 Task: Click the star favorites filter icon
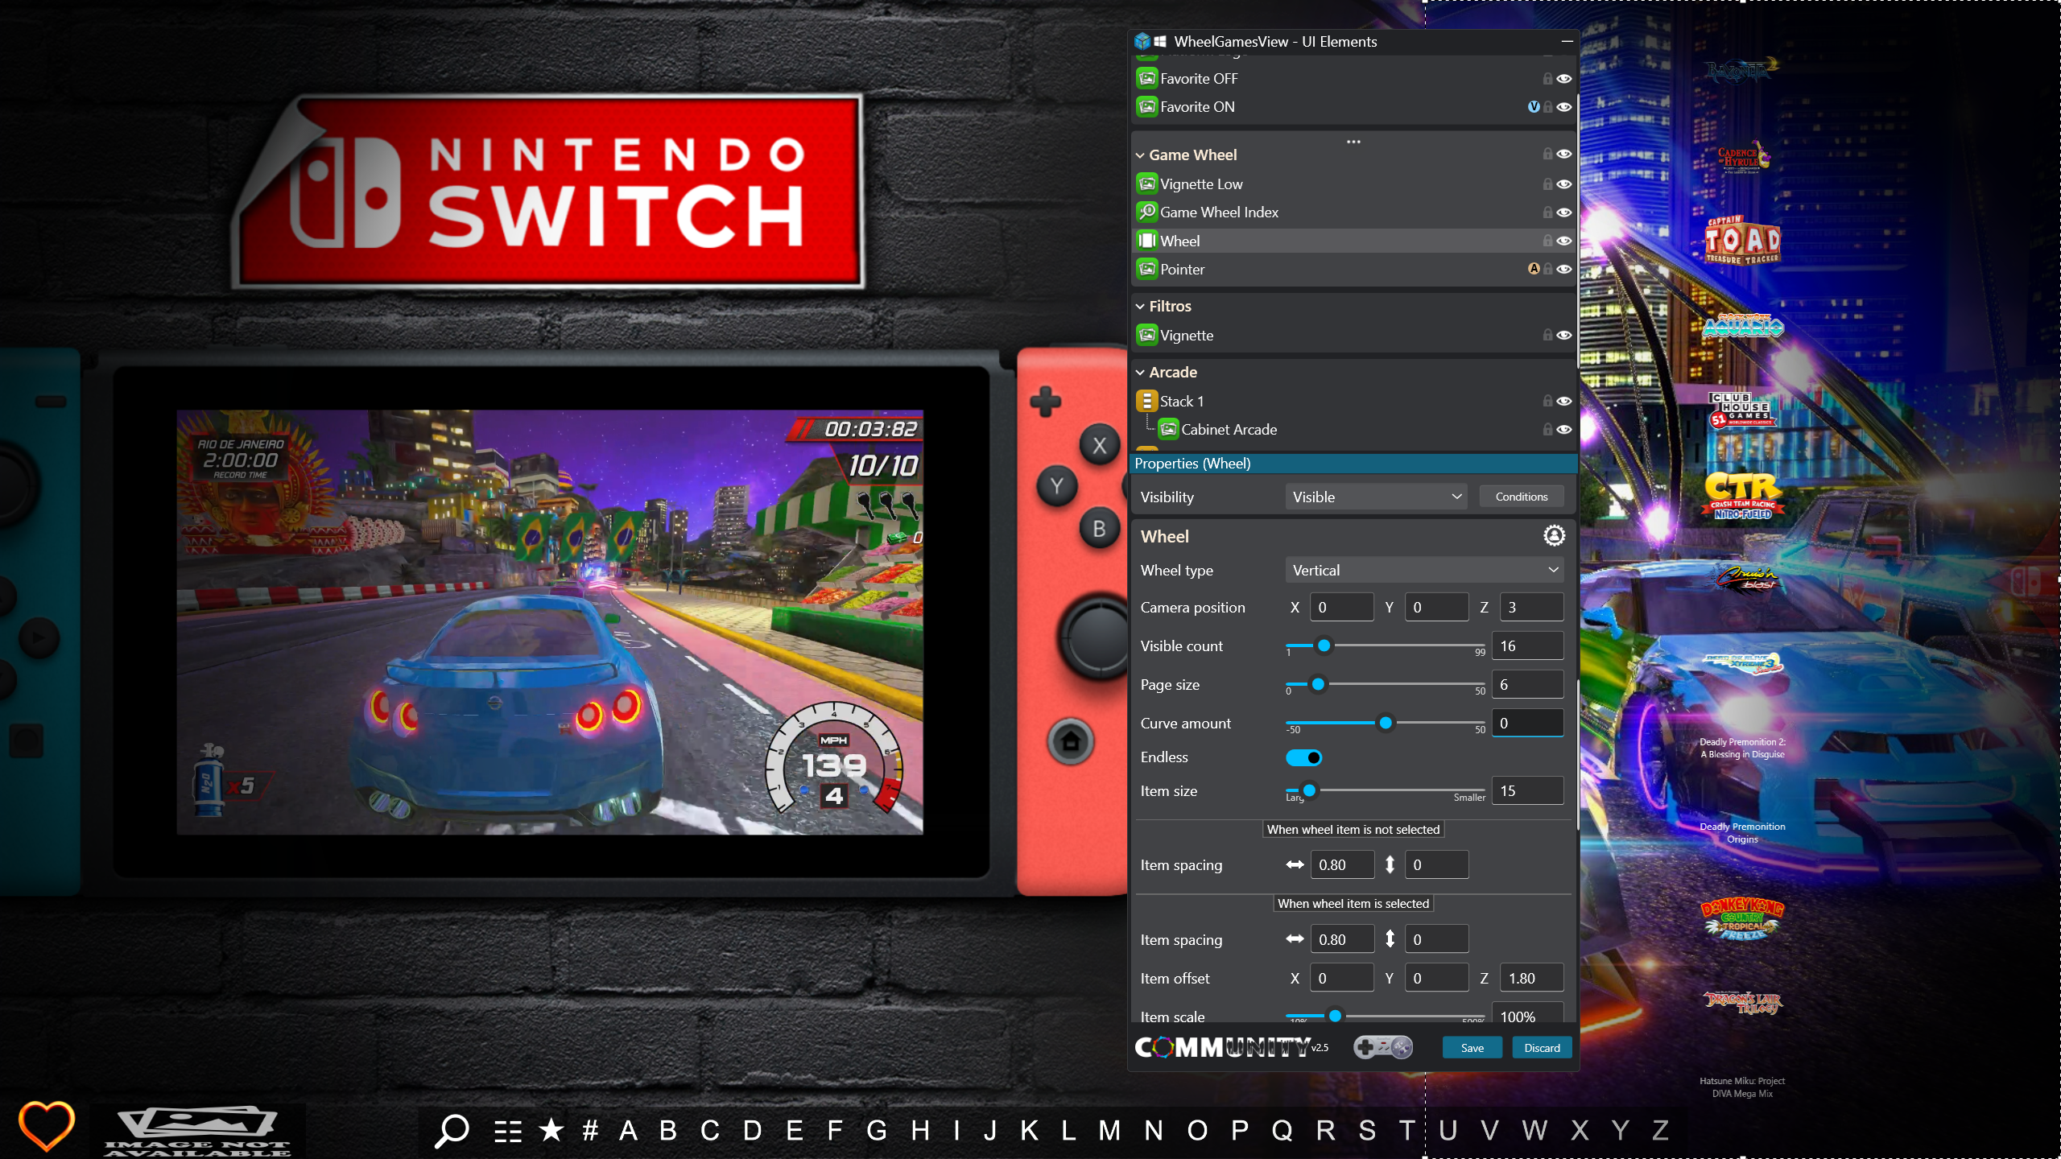[551, 1130]
